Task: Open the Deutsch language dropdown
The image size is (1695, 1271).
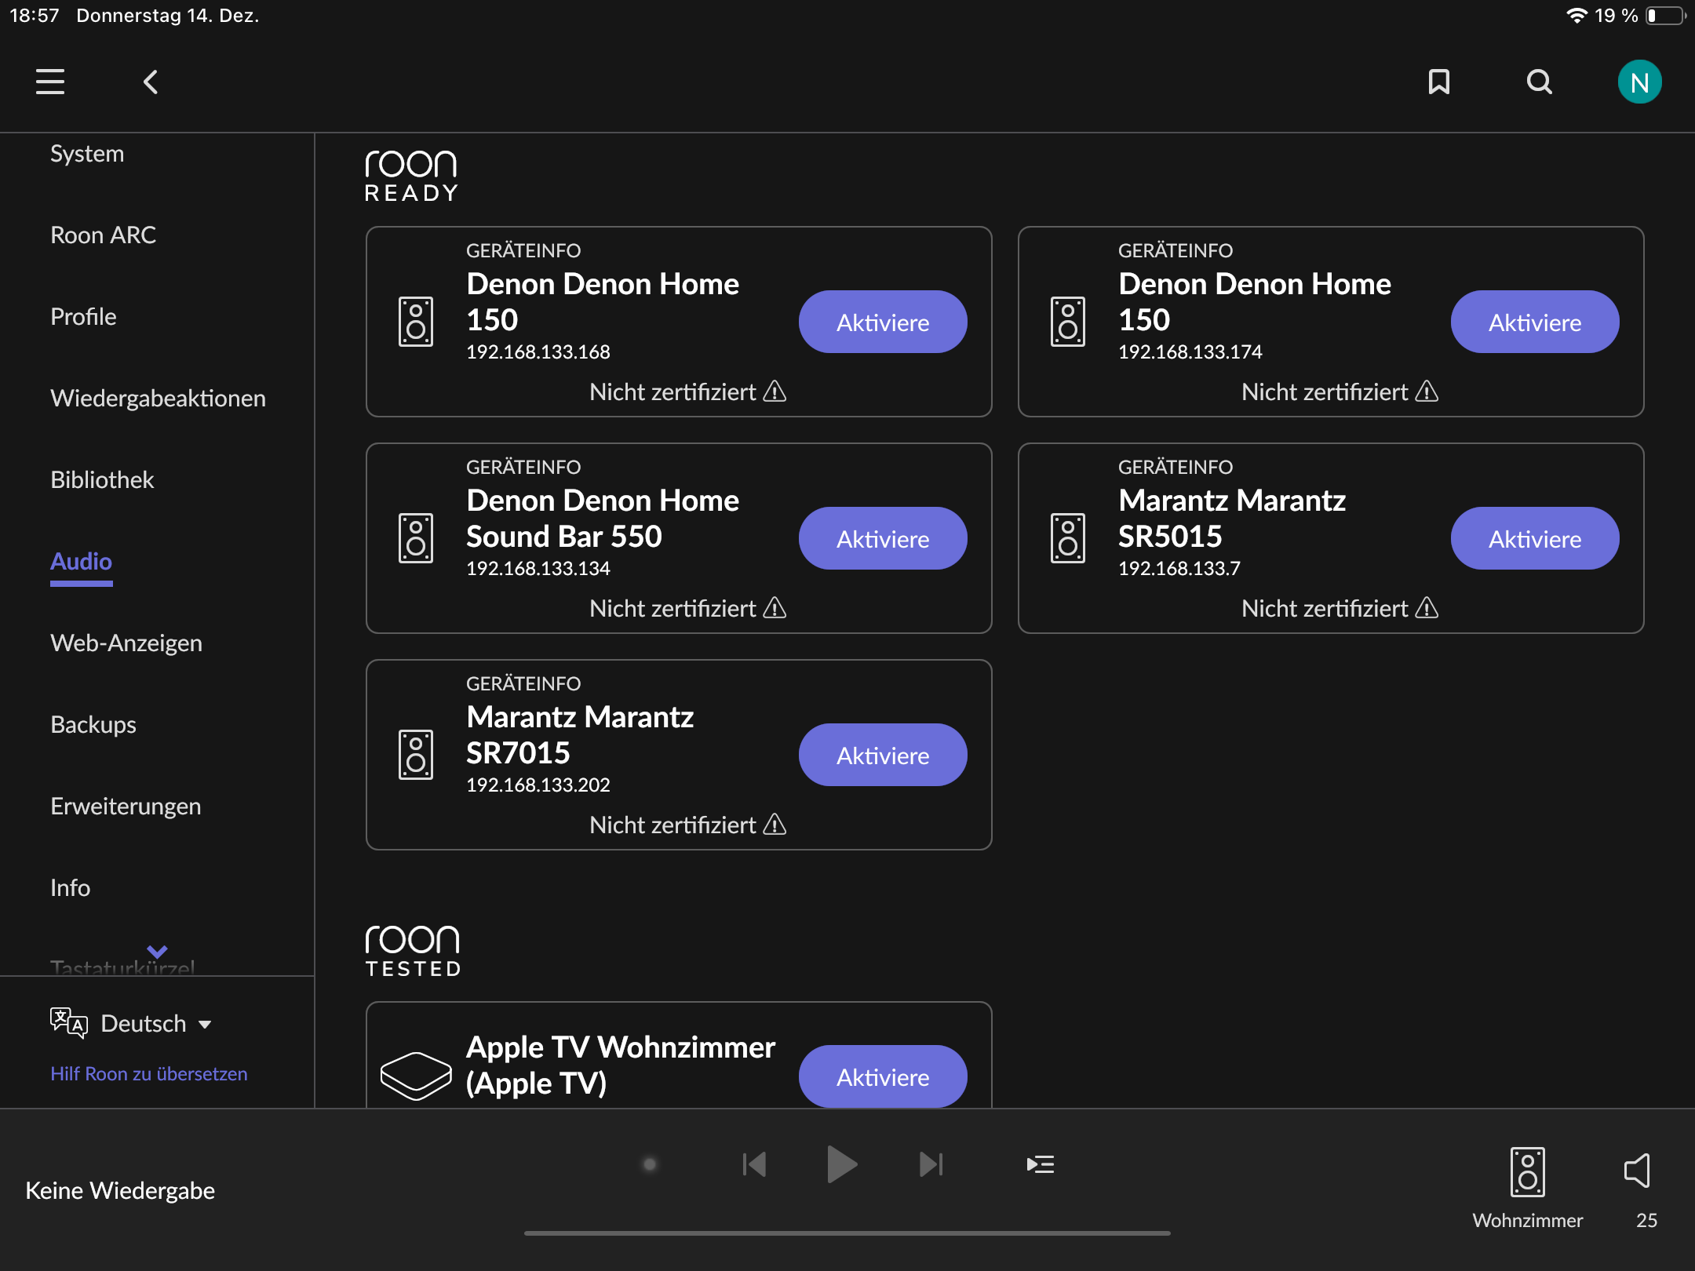Action: tap(157, 1023)
